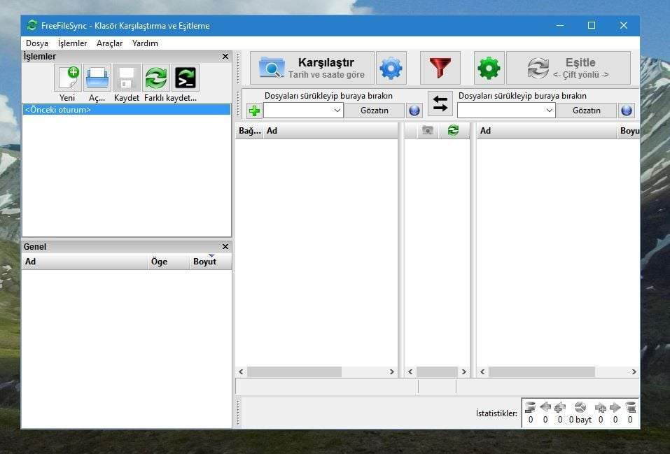670x454 pixels.
Task: Open the İşlemler menu
Action: [72, 43]
